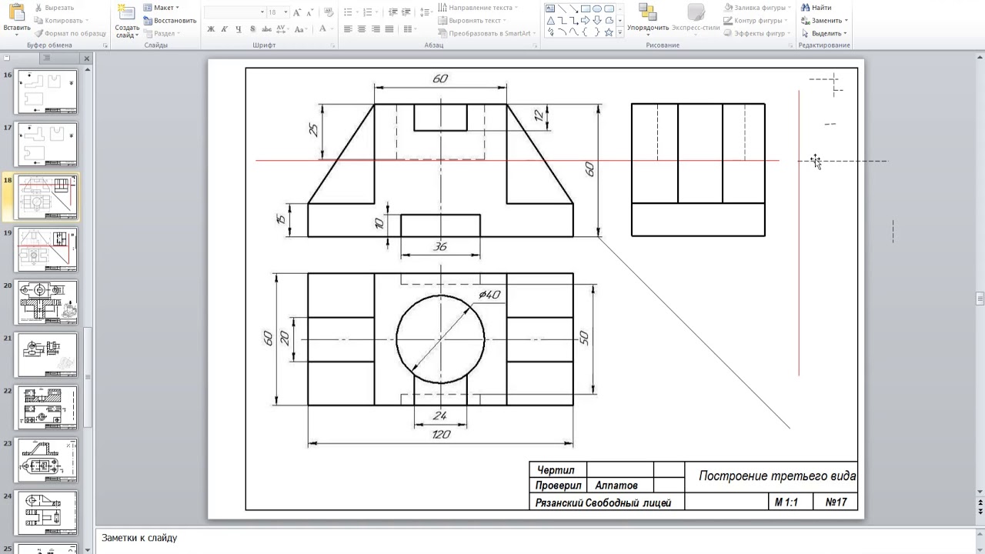The image size is (985, 554).
Task: Select the 5-Point Star shape
Action: [609, 32]
